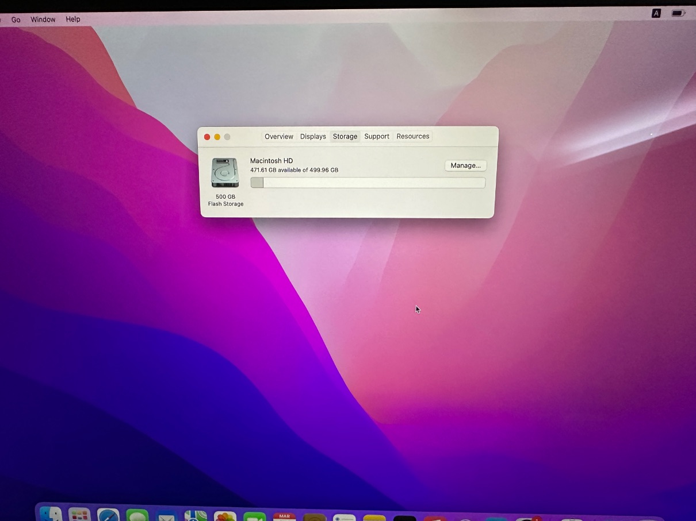
Task: Click the Manage... button
Action: click(465, 165)
